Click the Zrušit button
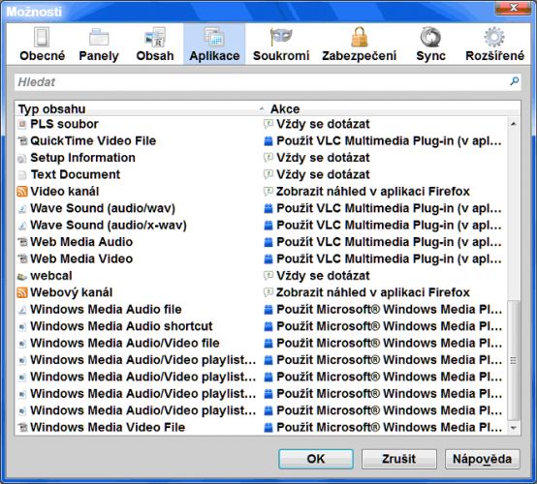537x484 pixels. tap(399, 459)
